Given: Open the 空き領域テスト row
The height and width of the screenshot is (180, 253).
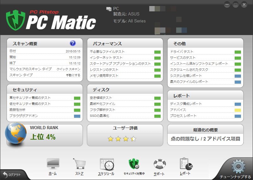Looking at the screenshot, I should [x=125, y=98].
